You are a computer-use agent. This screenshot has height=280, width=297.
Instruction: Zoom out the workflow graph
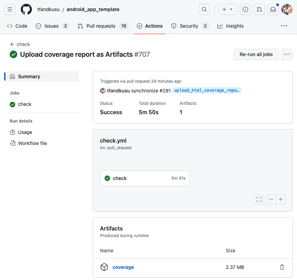point(271,199)
